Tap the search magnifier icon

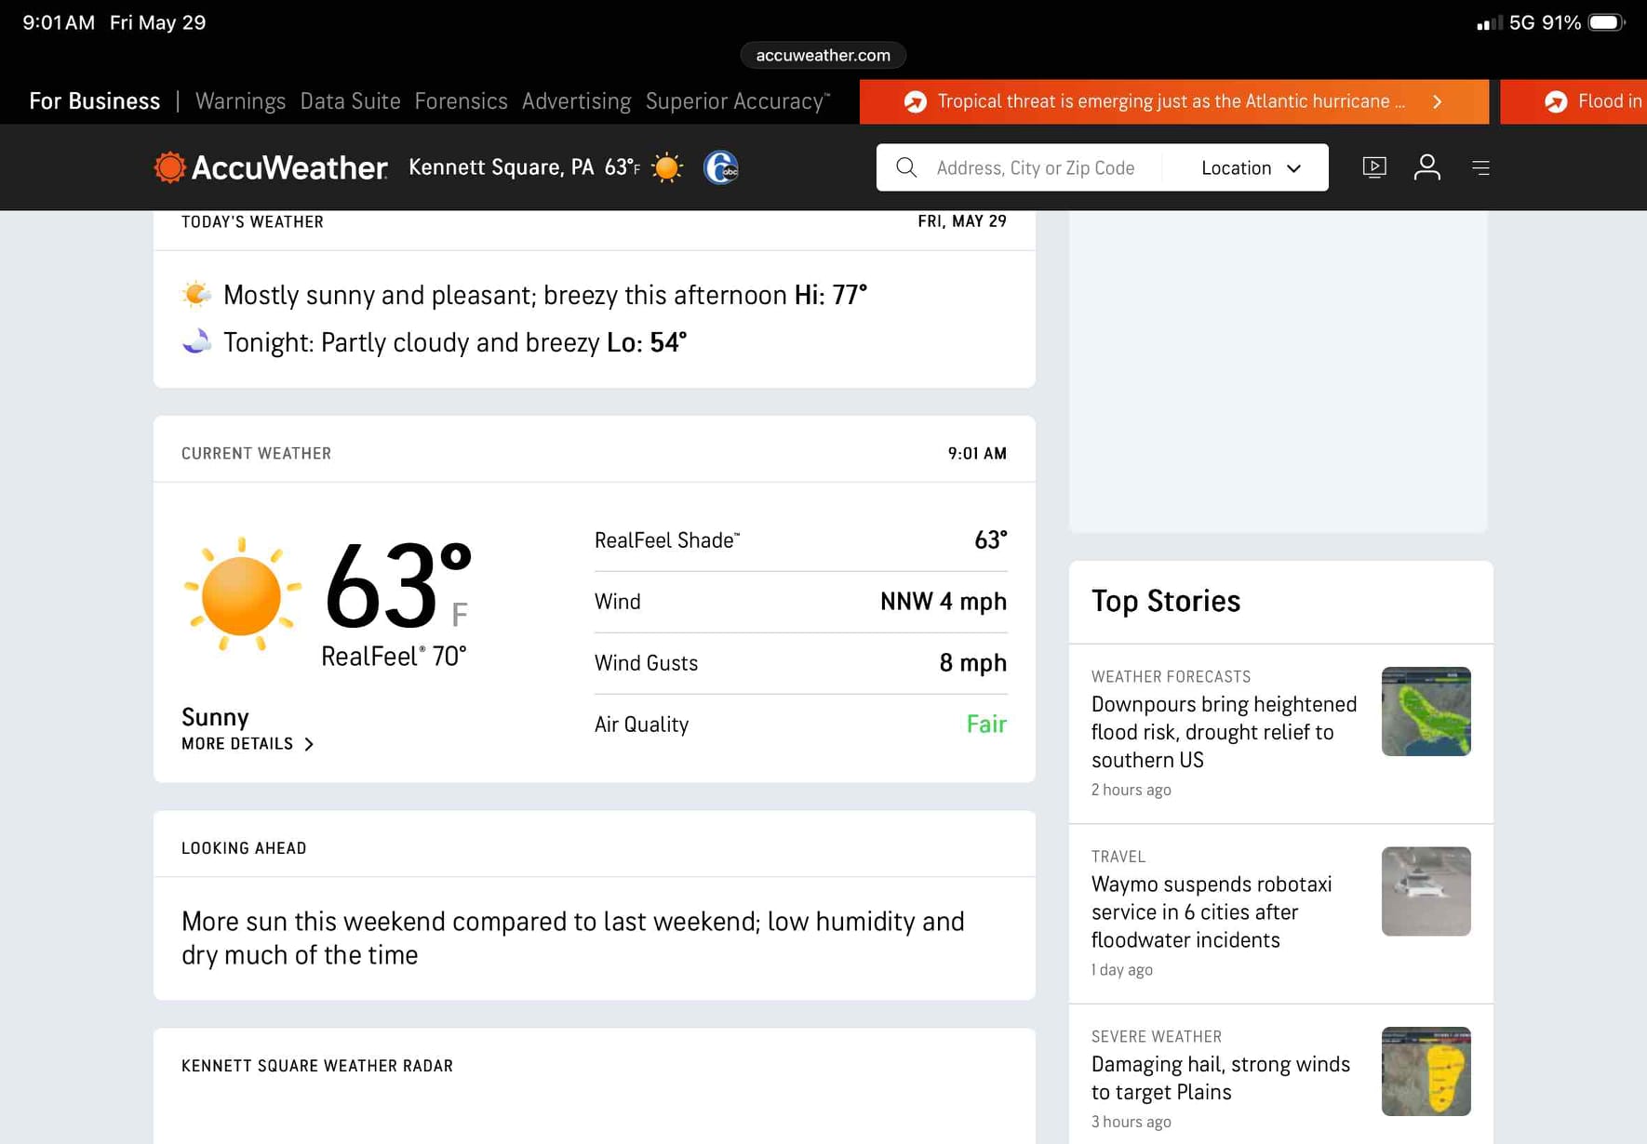coord(906,167)
